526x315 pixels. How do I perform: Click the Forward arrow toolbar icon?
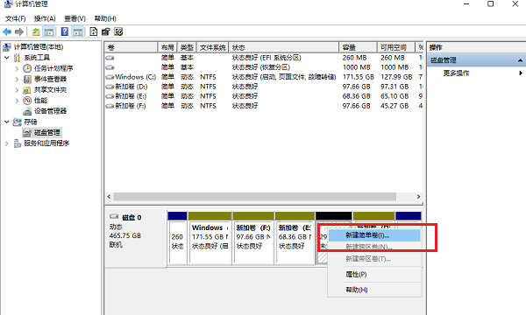pyautogui.click(x=19, y=32)
